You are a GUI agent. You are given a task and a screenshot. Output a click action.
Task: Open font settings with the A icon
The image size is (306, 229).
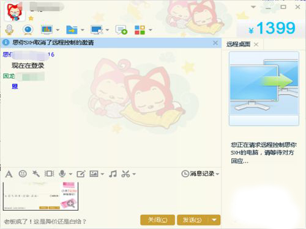(9, 174)
